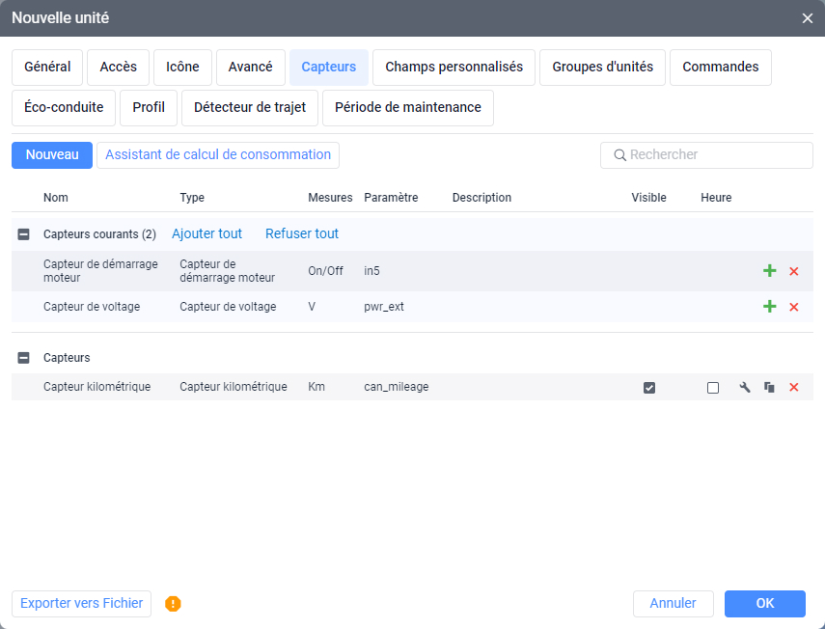This screenshot has height=629, width=825.
Task: Open the Période de maintenance tab
Action: 407,108
